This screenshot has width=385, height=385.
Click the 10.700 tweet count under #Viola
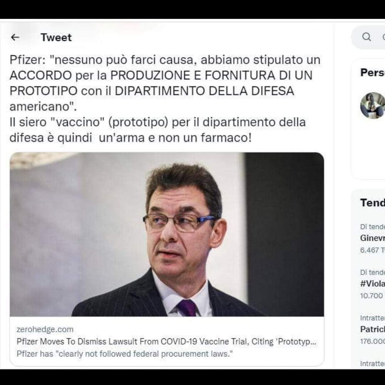pos(373,296)
